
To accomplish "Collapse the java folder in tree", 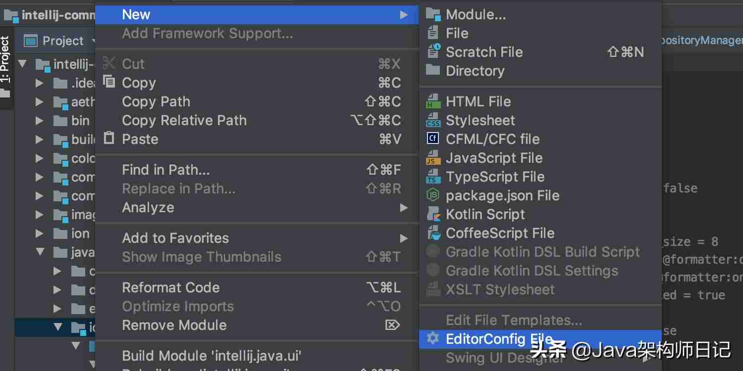I will 40,252.
